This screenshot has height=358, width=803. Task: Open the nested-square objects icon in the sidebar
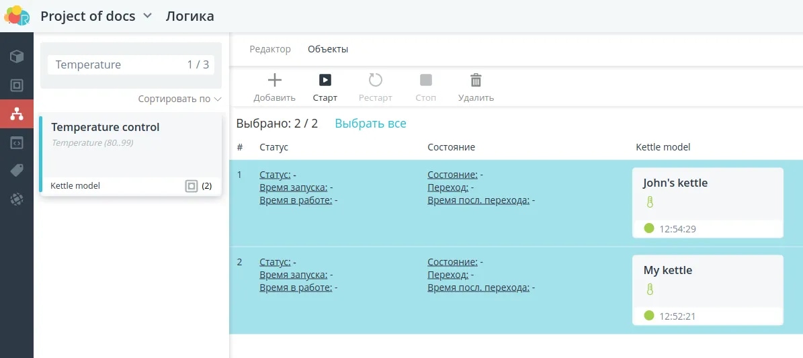16,85
